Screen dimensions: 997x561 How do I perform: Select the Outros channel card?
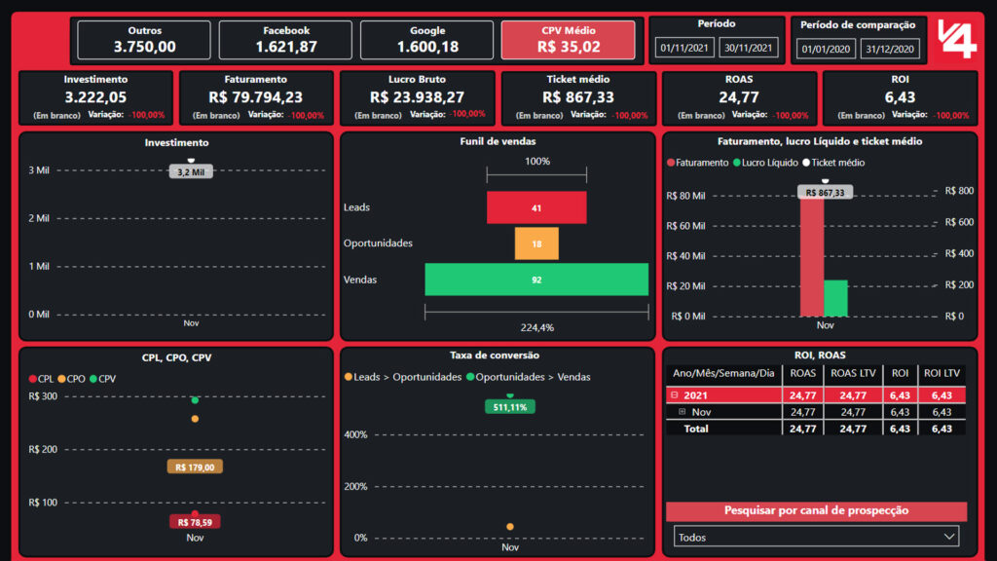(144, 40)
